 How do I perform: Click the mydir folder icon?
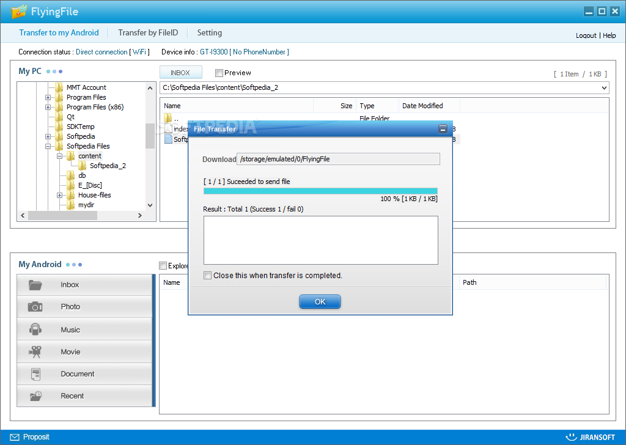pos(71,205)
